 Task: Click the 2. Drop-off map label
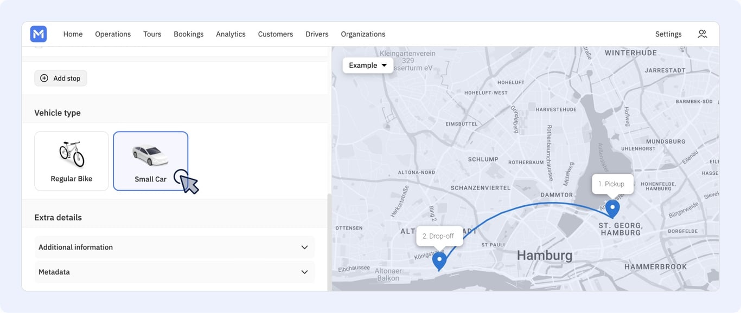click(440, 236)
